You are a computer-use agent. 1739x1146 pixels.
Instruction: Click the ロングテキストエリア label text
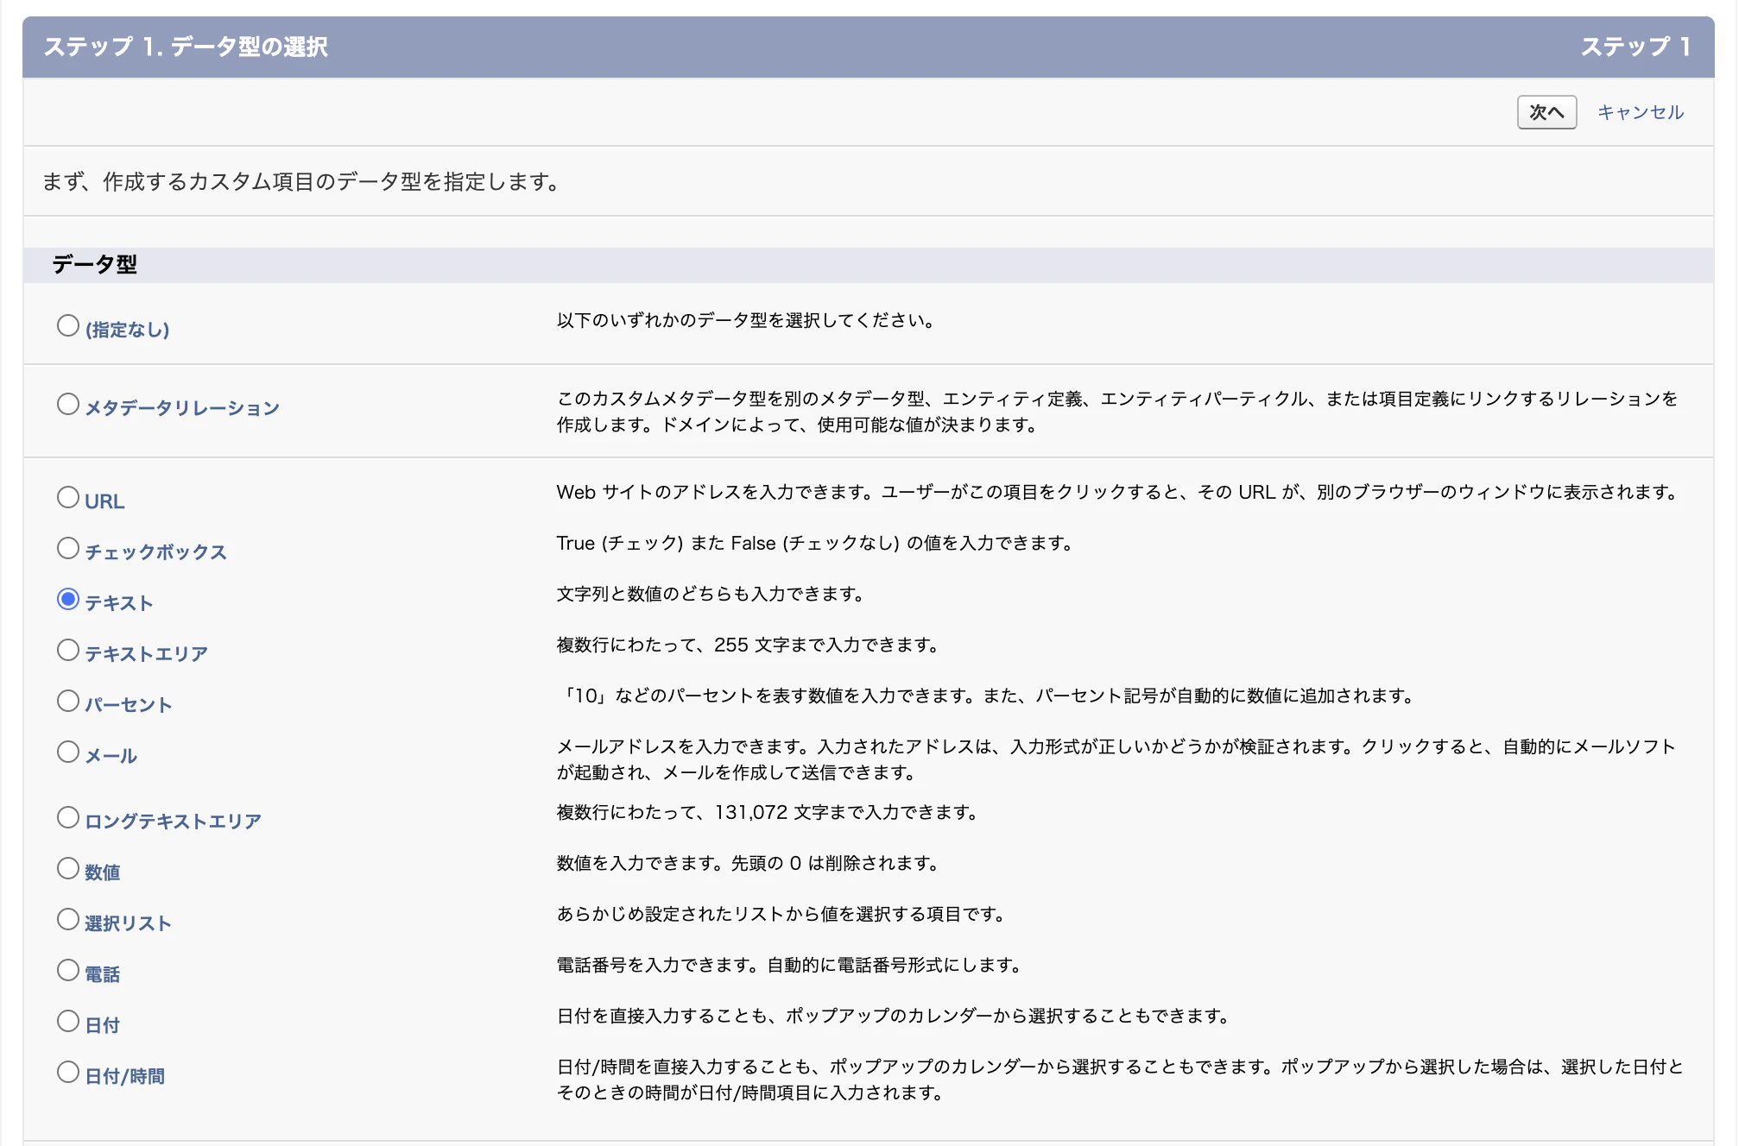coord(173,822)
